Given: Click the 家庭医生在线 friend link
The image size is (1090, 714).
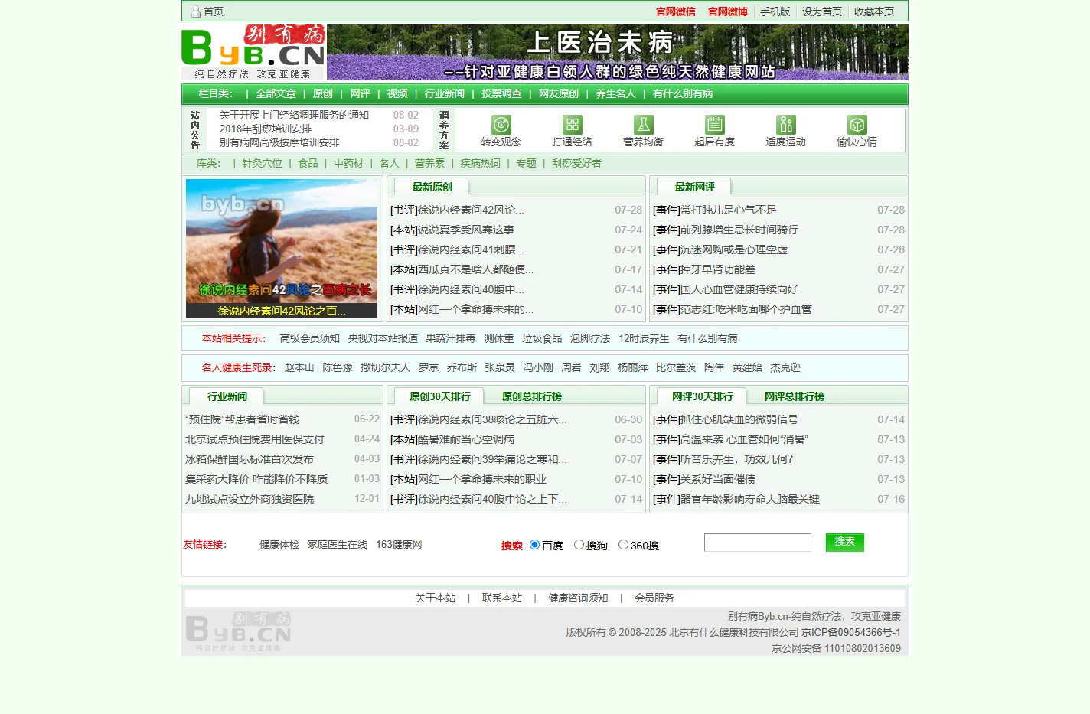Looking at the screenshot, I should coord(338,544).
